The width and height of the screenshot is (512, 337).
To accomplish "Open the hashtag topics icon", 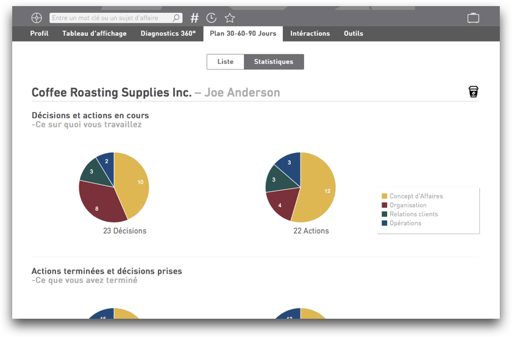I will 194,18.
